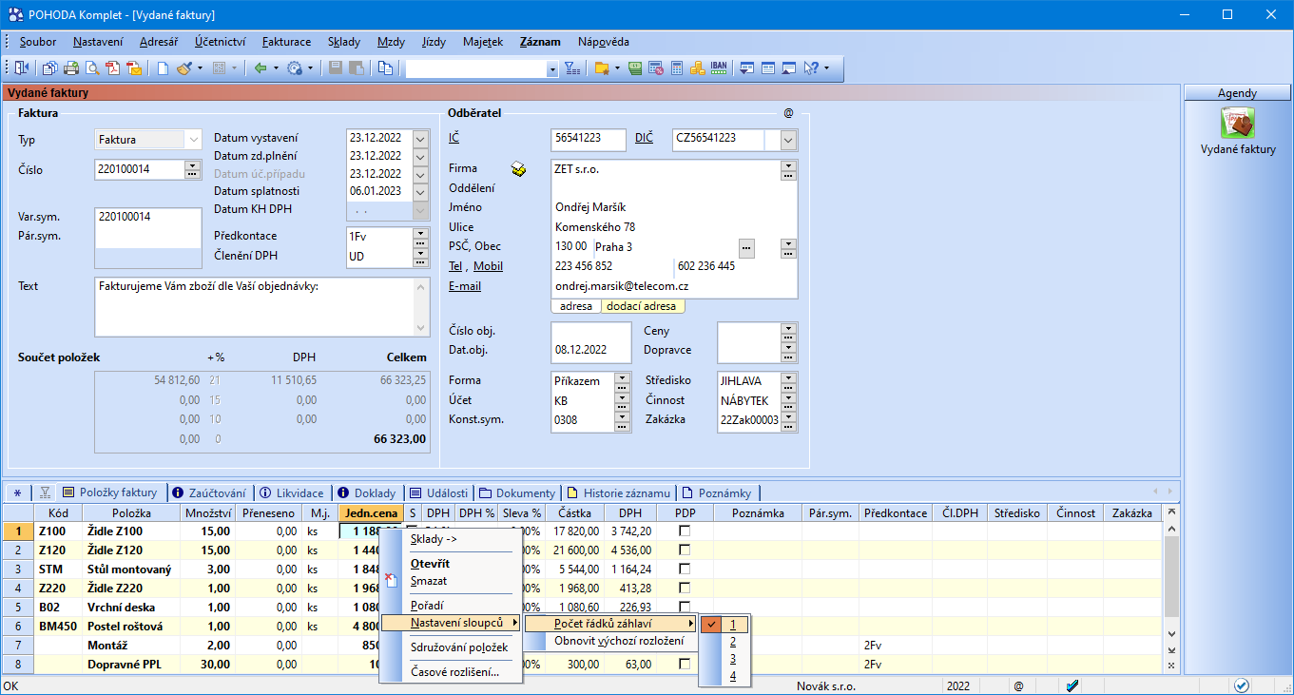Viewport: 1294px width, 695px height.
Task: Choose Sdružování položek in context menu
Action: click(459, 647)
